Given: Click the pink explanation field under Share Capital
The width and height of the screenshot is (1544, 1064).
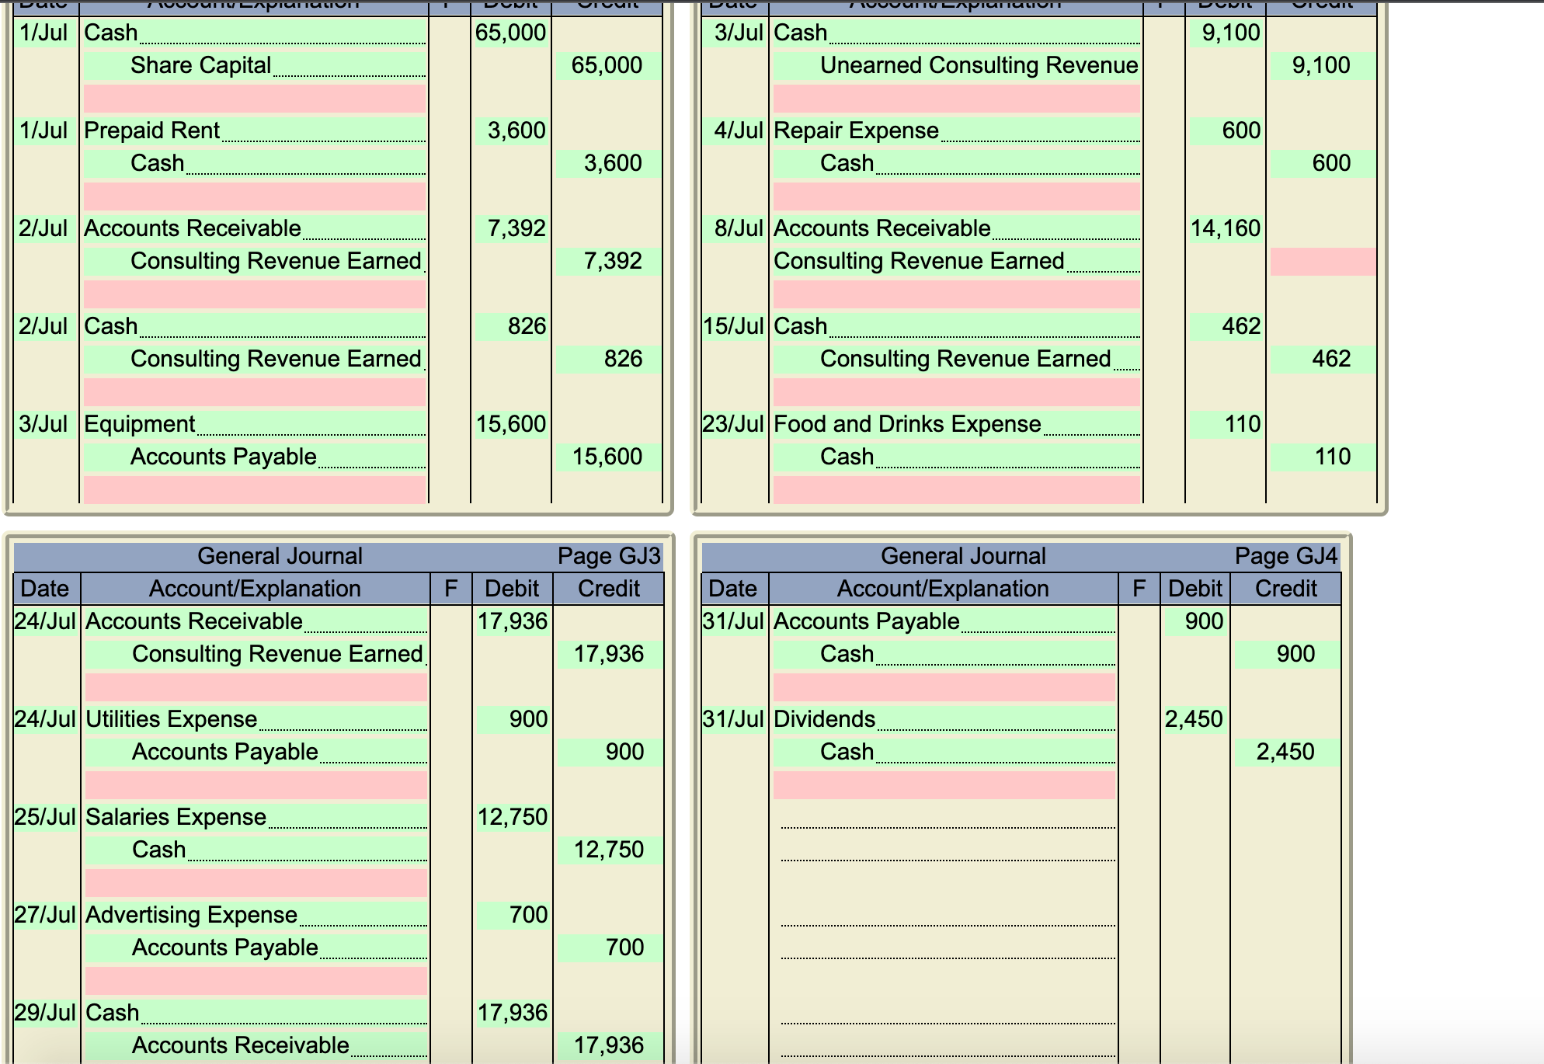Looking at the screenshot, I should [255, 99].
